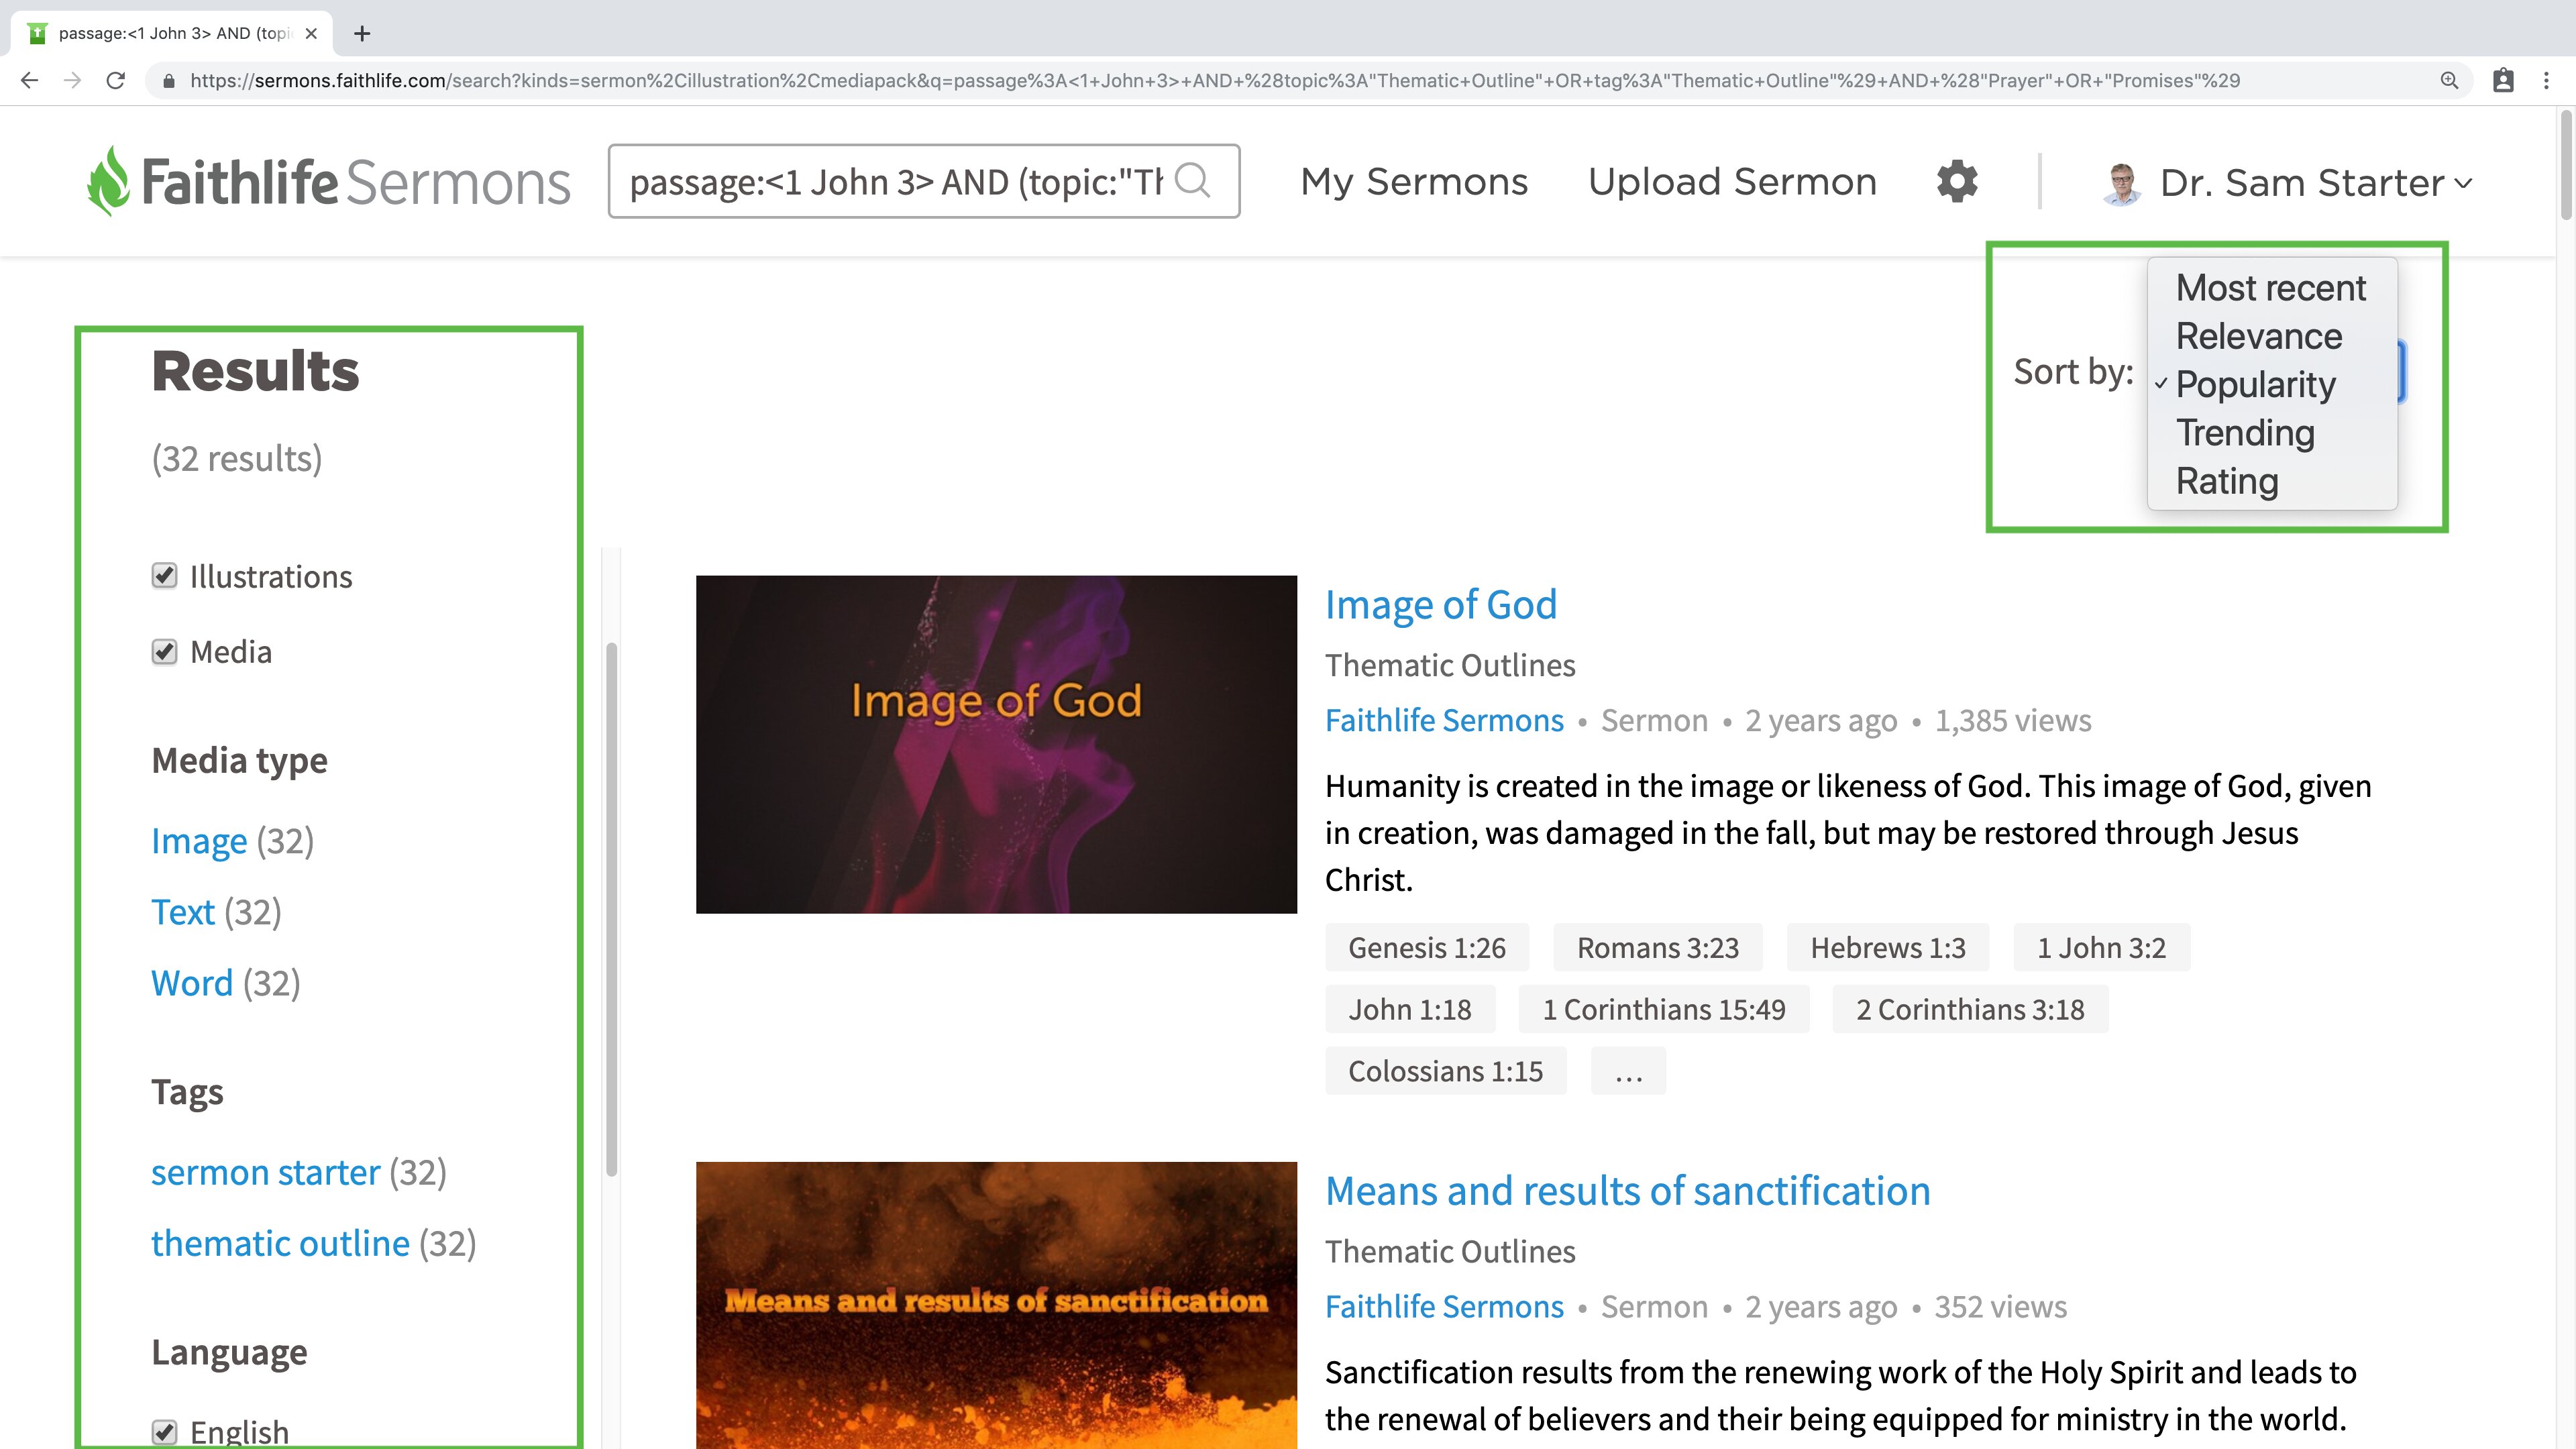The height and width of the screenshot is (1449, 2576).
Task: Click the browser back arrow
Action: [x=29, y=80]
